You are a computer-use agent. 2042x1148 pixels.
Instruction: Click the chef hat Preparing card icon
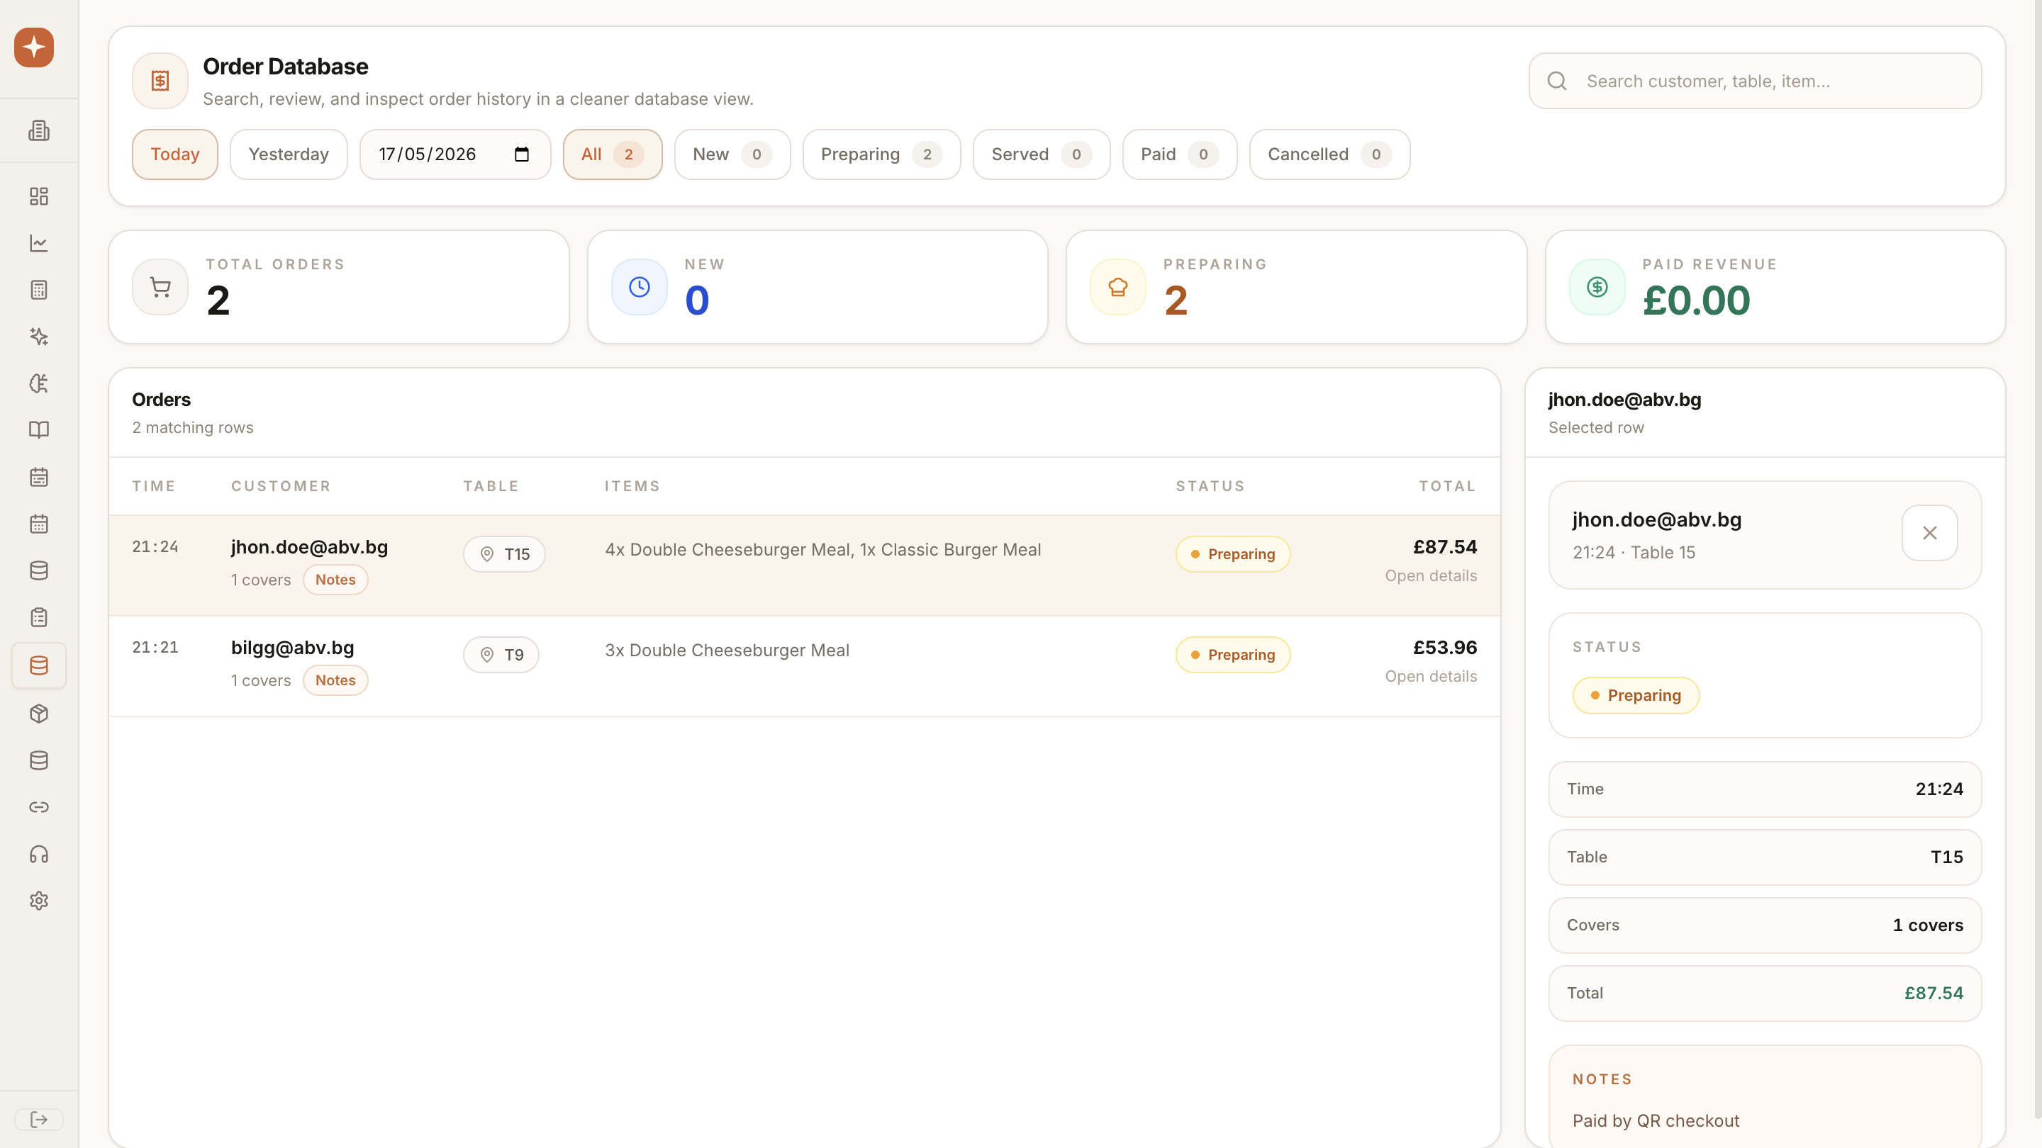tap(1117, 287)
